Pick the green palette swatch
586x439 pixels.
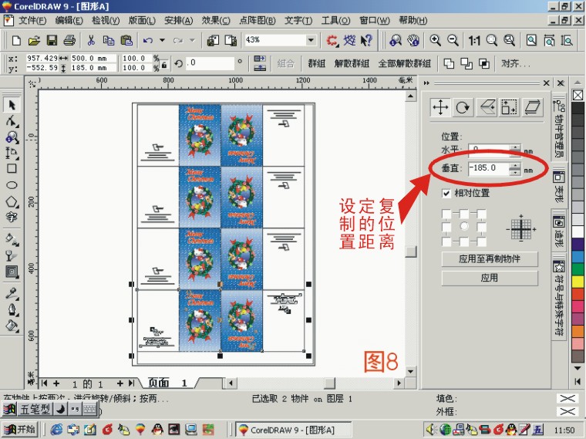coord(578,268)
